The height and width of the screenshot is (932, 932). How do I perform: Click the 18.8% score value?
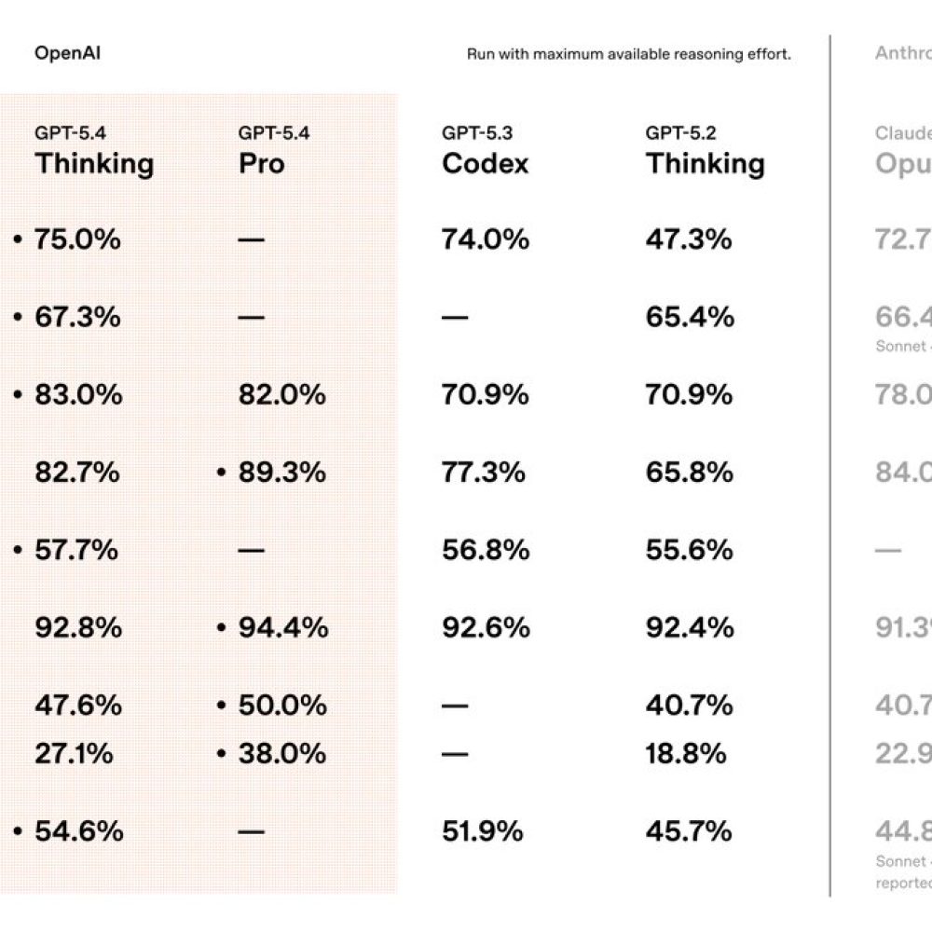(x=686, y=753)
